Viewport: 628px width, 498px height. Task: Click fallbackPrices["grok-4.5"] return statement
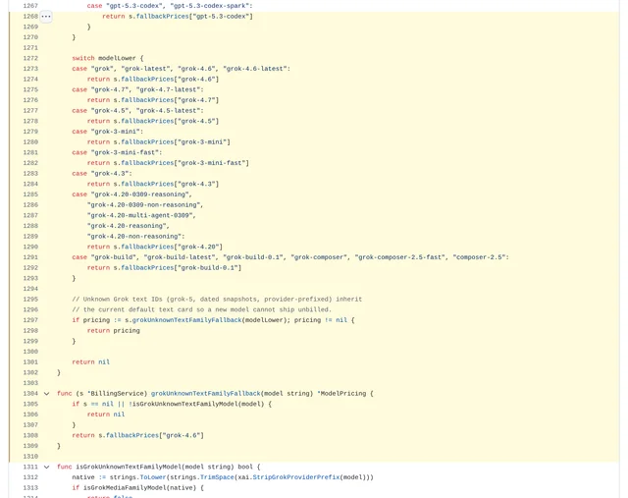tap(153, 121)
